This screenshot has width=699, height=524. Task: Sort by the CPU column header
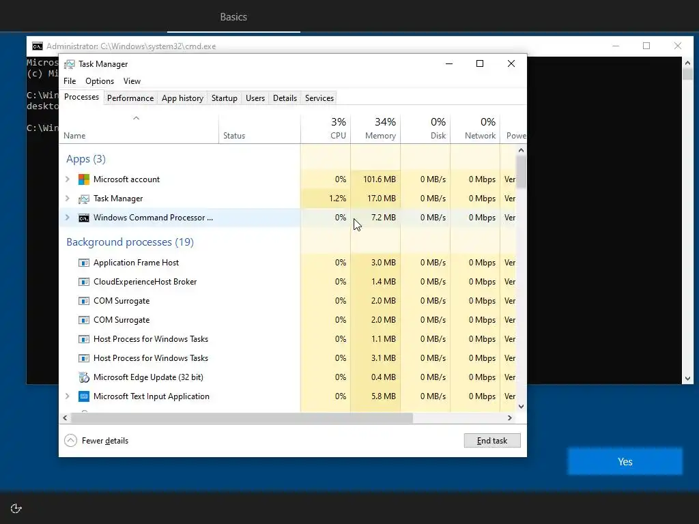click(326, 128)
